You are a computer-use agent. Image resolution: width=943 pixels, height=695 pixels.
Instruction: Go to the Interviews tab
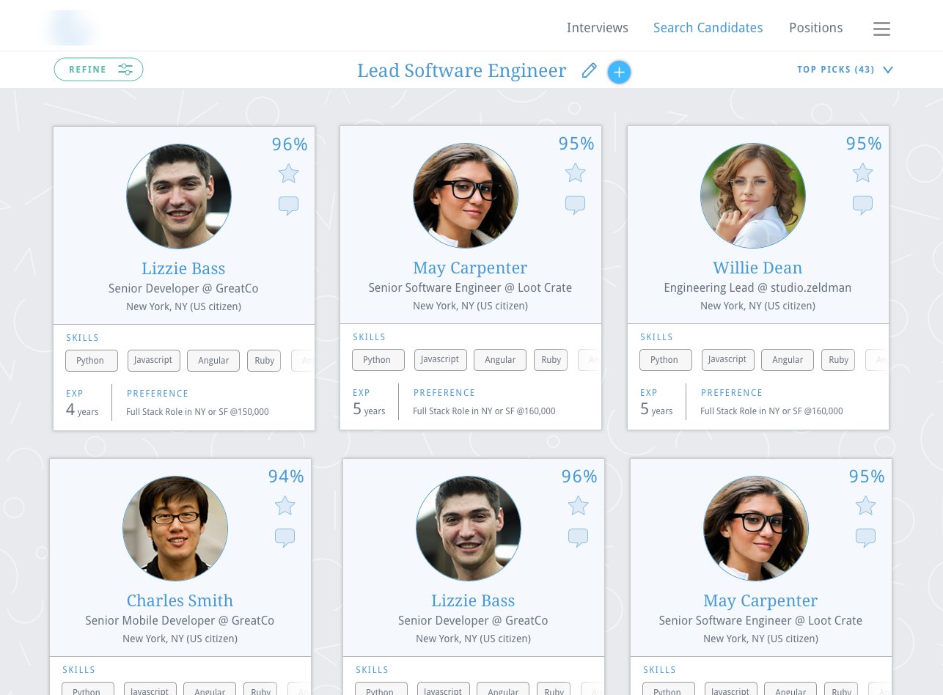(x=597, y=28)
